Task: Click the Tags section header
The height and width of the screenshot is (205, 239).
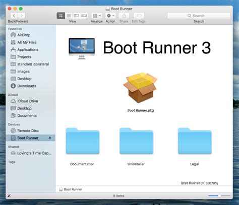Action: coord(12,162)
